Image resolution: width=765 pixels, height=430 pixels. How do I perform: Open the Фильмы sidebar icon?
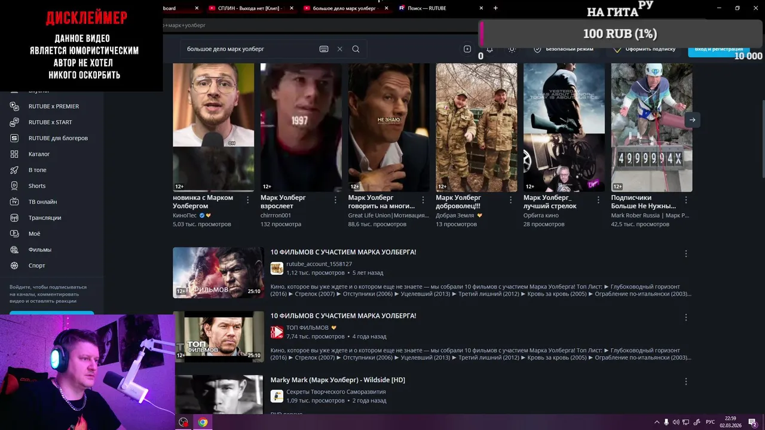(15, 250)
